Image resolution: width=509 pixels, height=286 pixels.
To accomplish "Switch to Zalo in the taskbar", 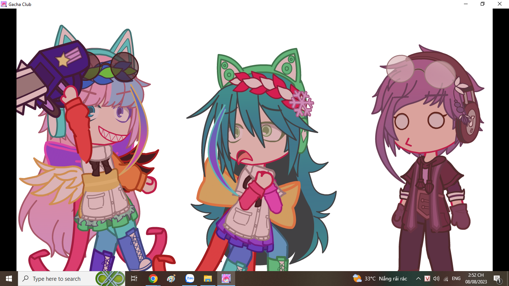I will [190, 279].
